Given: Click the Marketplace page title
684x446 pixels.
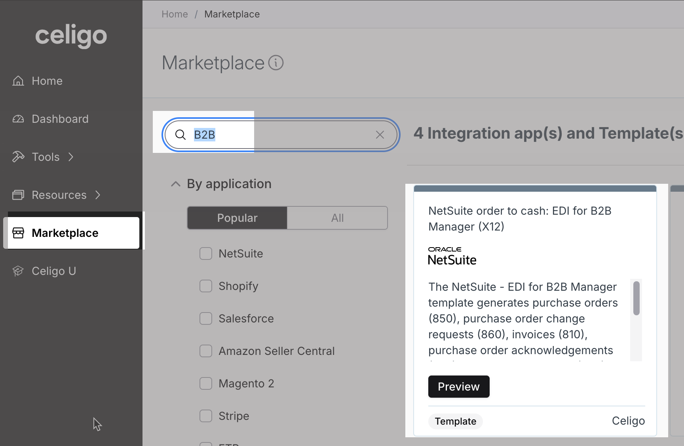Looking at the screenshot, I should click(x=213, y=63).
